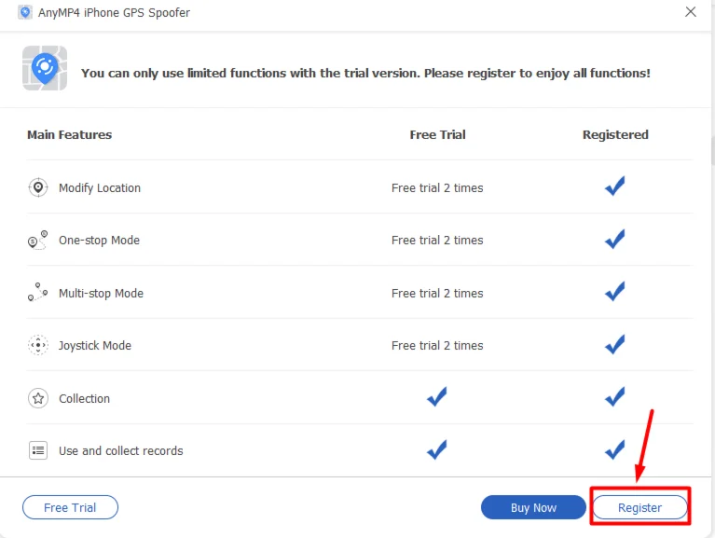Screen dimensions: 715x538
Task: Click the Collection star icon
Action: click(37, 398)
